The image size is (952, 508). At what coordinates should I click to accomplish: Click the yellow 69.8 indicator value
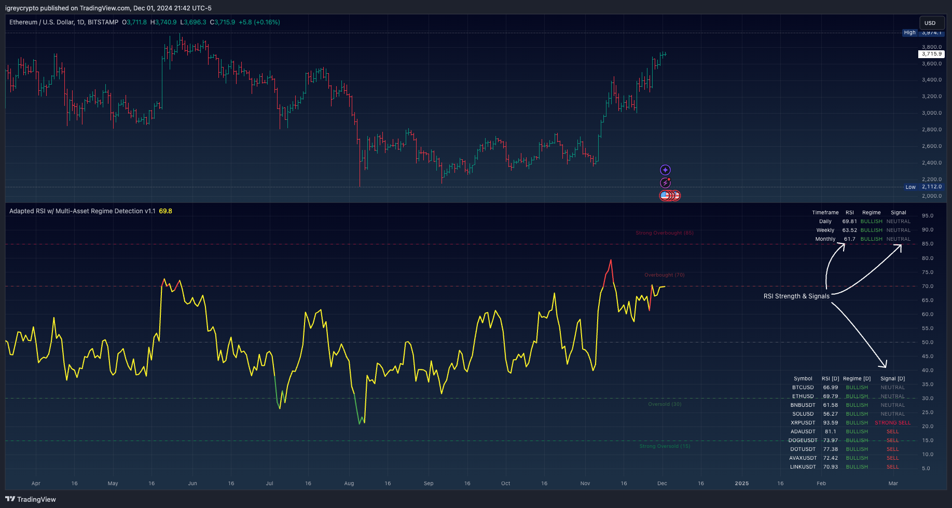[165, 211]
